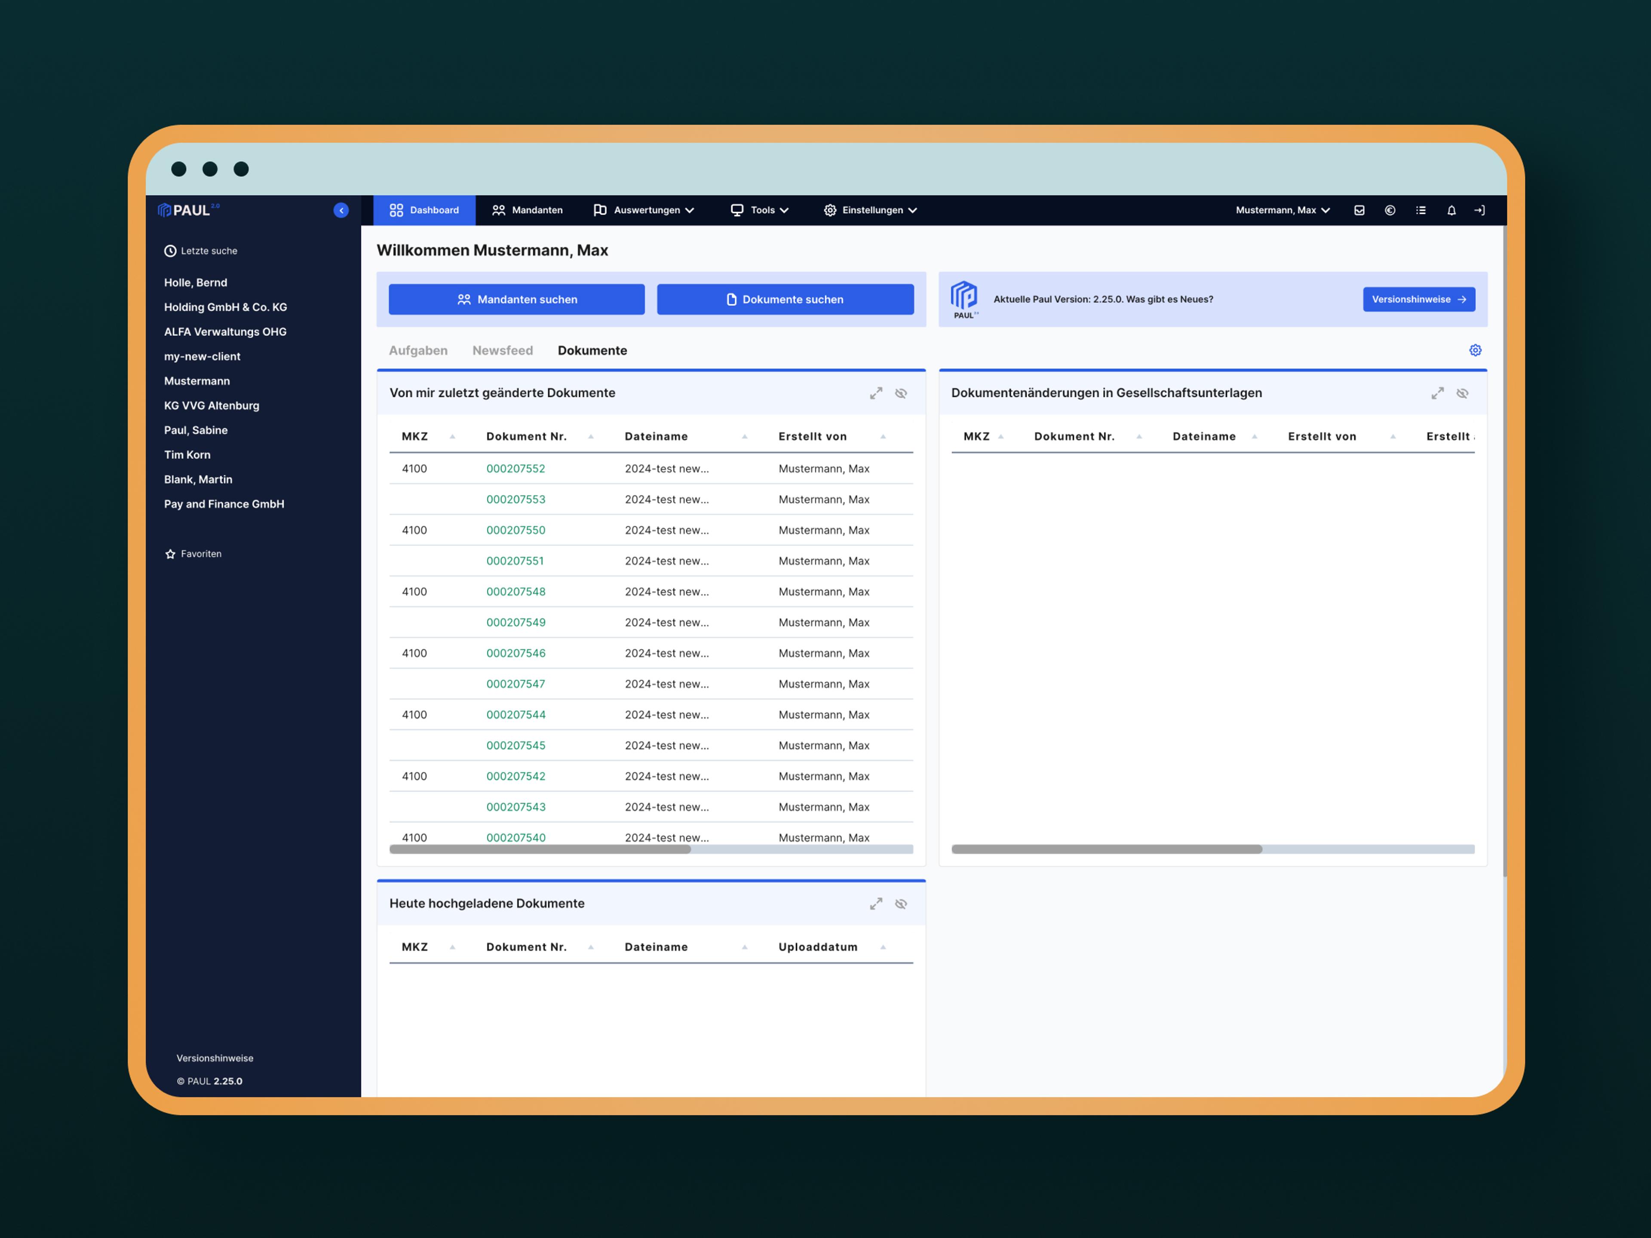
Task: Expand the Dokumentenänderungen panel to fullscreen
Action: 1437,393
